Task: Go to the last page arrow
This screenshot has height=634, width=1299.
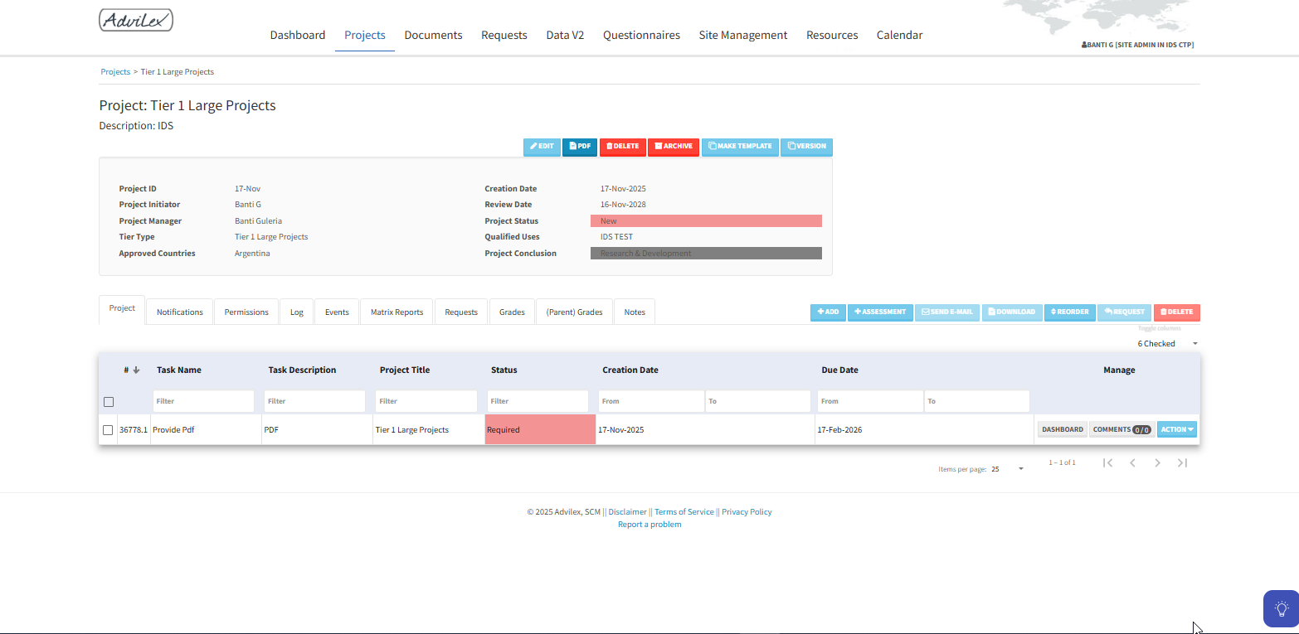Action: coord(1182,462)
